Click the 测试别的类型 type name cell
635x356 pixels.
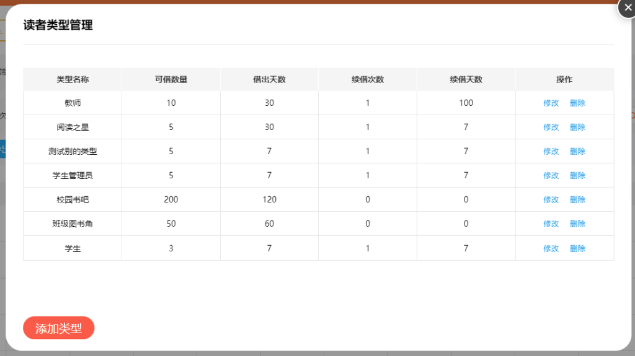tap(73, 151)
